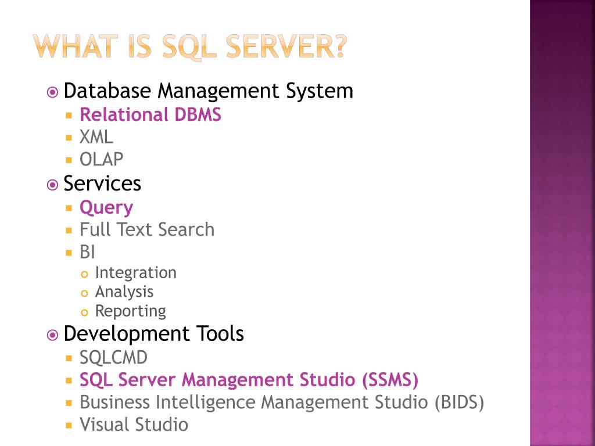Select 'Database Management System' heading text
This screenshot has height=446, width=595.
[209, 91]
